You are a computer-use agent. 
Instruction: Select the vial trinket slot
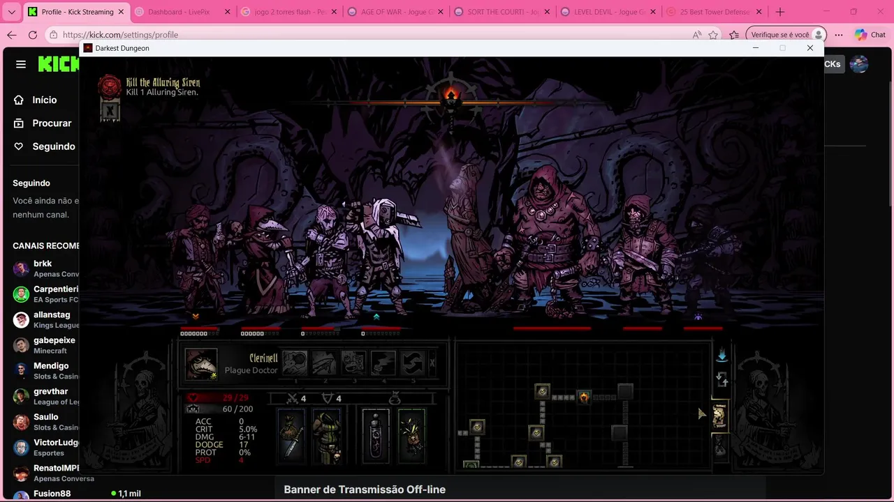376,436
